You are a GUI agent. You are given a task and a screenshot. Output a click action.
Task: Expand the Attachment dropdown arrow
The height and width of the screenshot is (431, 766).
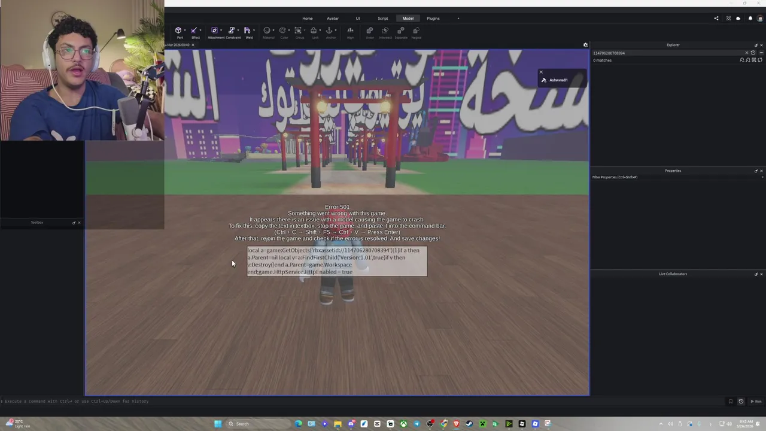click(x=221, y=30)
